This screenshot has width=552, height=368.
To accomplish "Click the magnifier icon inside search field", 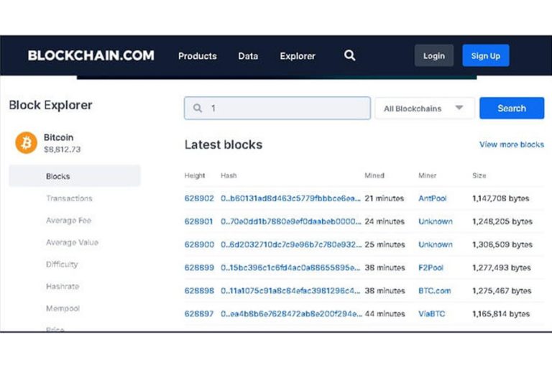I will (x=197, y=109).
